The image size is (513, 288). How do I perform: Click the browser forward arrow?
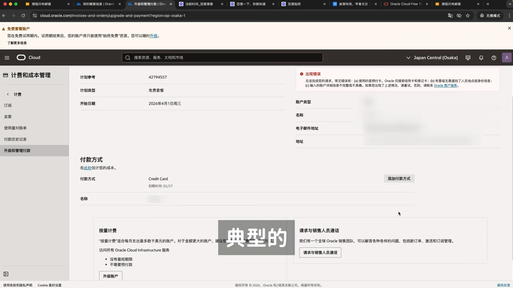(x=14, y=16)
